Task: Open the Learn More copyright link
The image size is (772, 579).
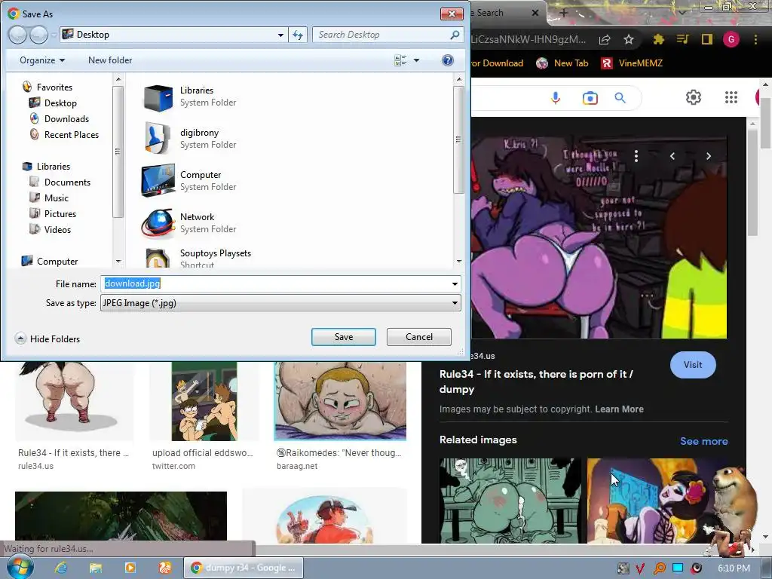Action: (x=619, y=409)
